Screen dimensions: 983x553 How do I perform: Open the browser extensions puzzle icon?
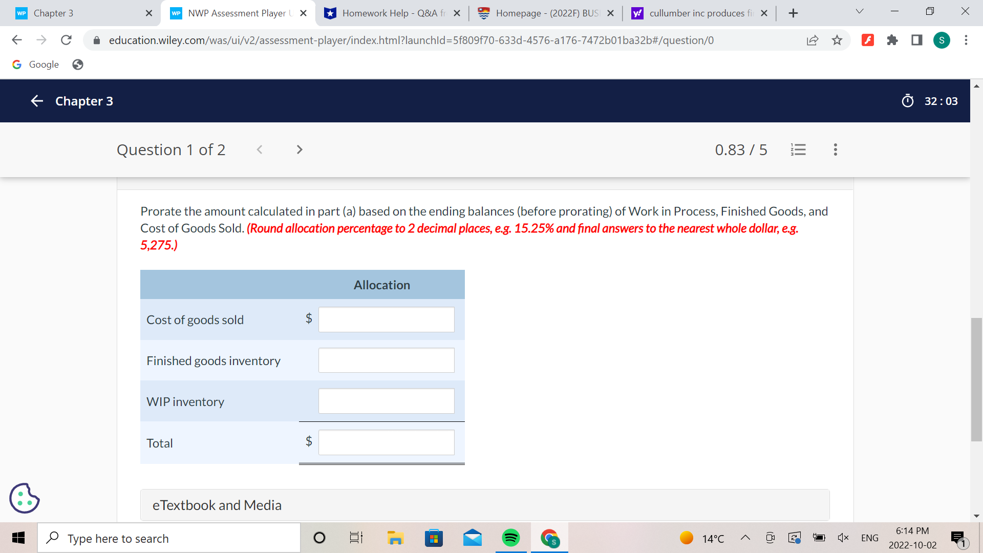click(892, 40)
